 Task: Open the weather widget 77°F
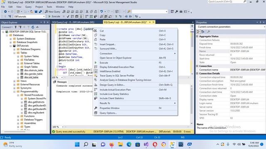pyautogui.click(x=12, y=144)
